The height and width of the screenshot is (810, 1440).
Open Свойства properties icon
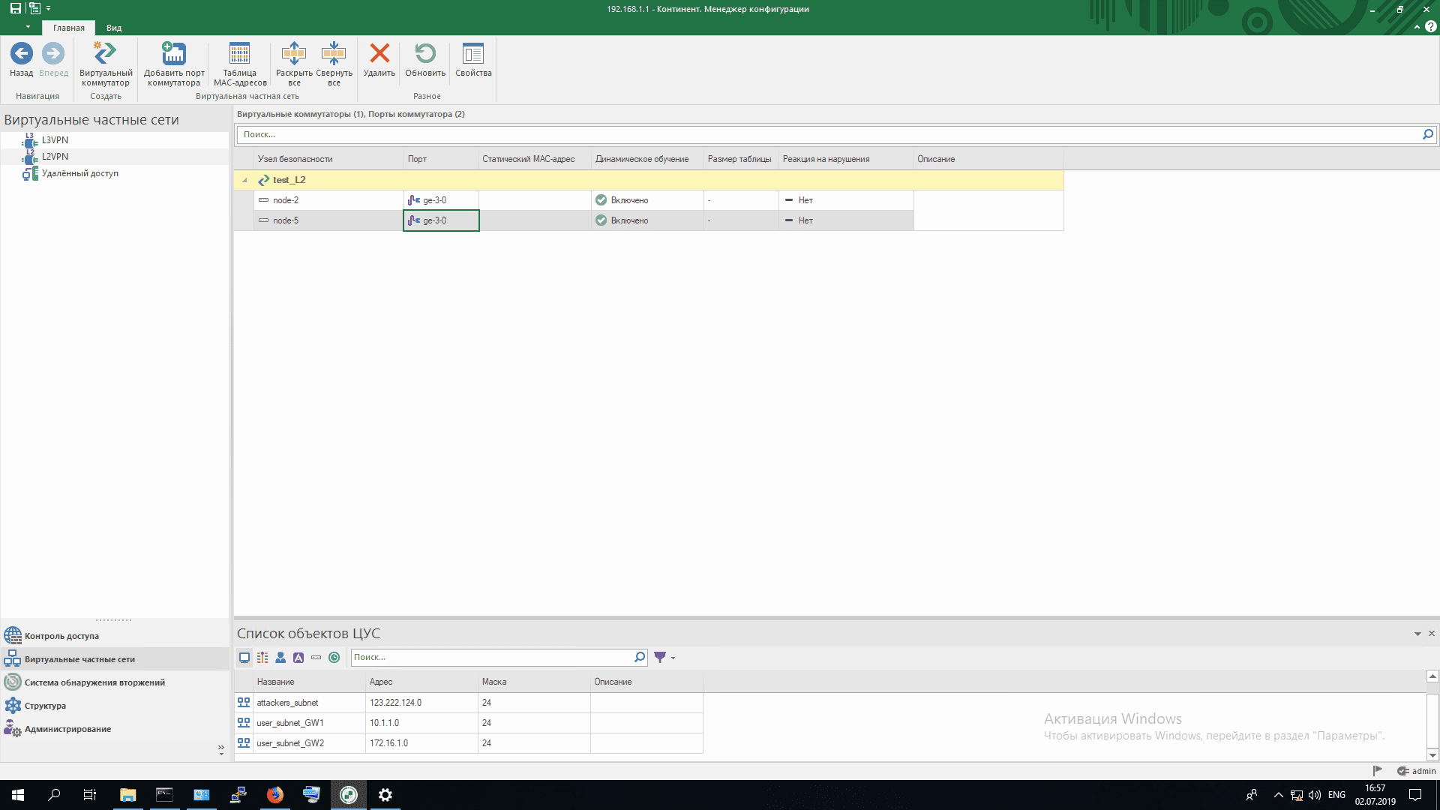(x=473, y=54)
